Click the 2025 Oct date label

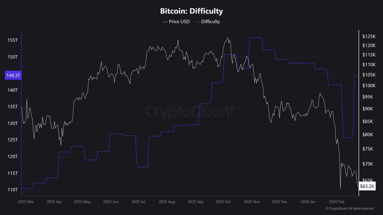223,202
